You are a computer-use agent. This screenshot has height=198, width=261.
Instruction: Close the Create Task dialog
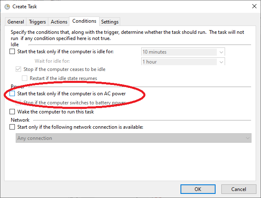[x=252, y=6]
